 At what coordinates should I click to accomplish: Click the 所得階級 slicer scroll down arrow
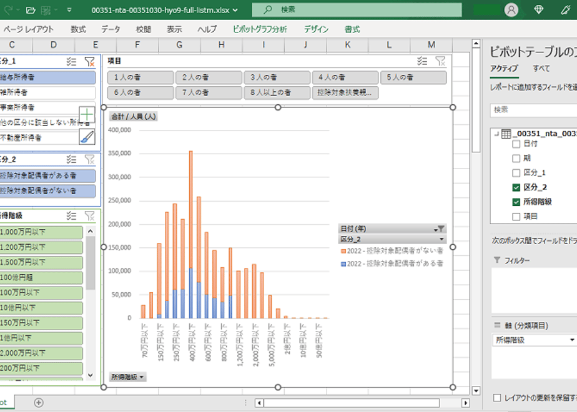pos(91,375)
